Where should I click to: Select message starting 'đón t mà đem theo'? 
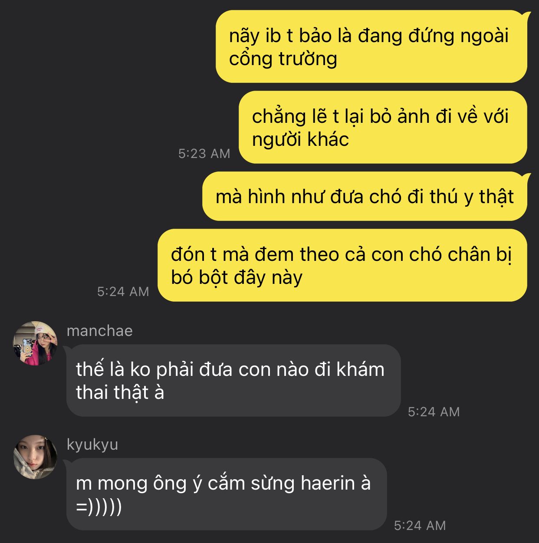click(x=342, y=265)
